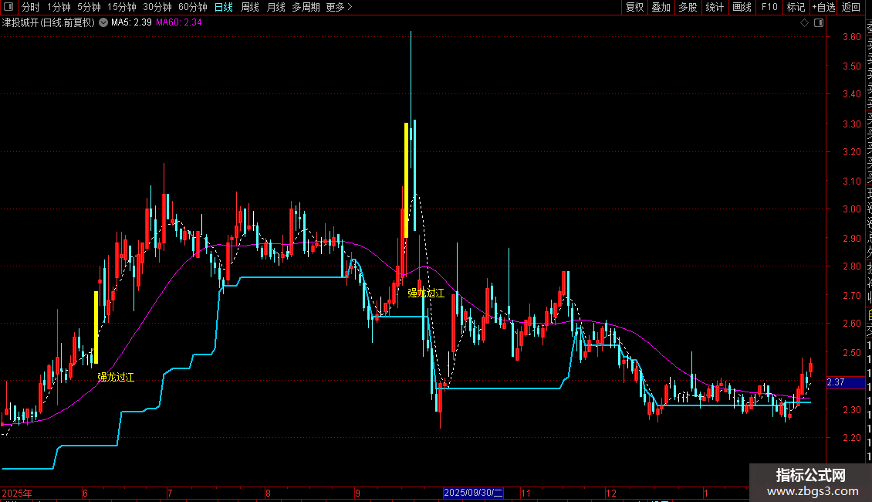Click the MA5: 2.39 indicator label
Viewport: 872px width, 502px height.
coord(131,23)
